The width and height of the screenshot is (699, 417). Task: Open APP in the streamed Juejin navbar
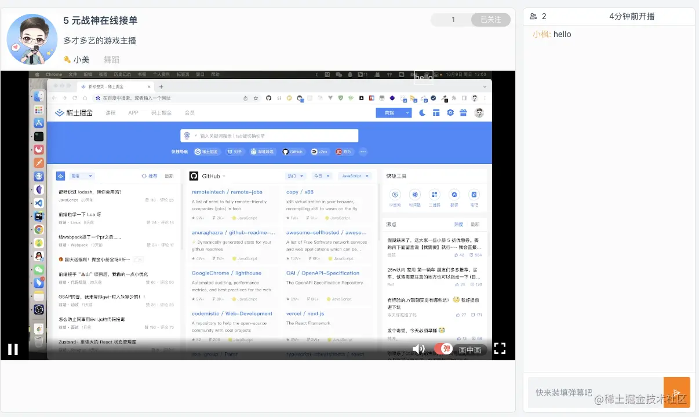click(133, 113)
